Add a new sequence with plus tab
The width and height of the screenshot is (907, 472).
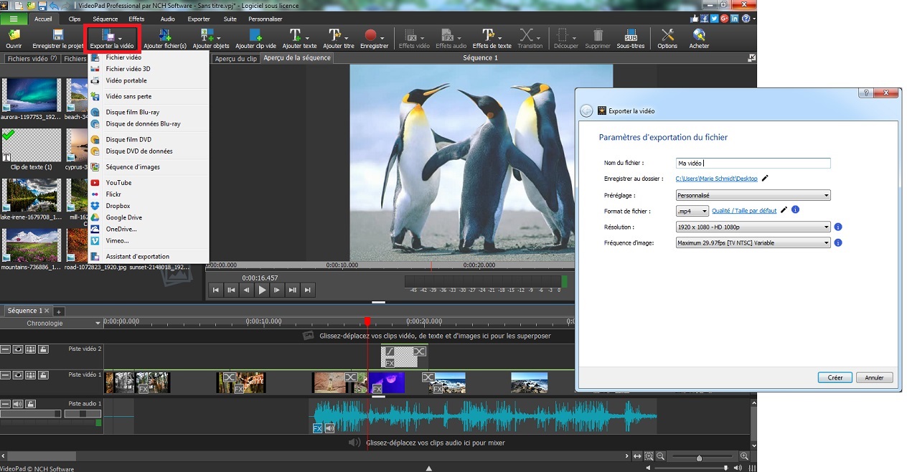pyautogui.click(x=59, y=311)
